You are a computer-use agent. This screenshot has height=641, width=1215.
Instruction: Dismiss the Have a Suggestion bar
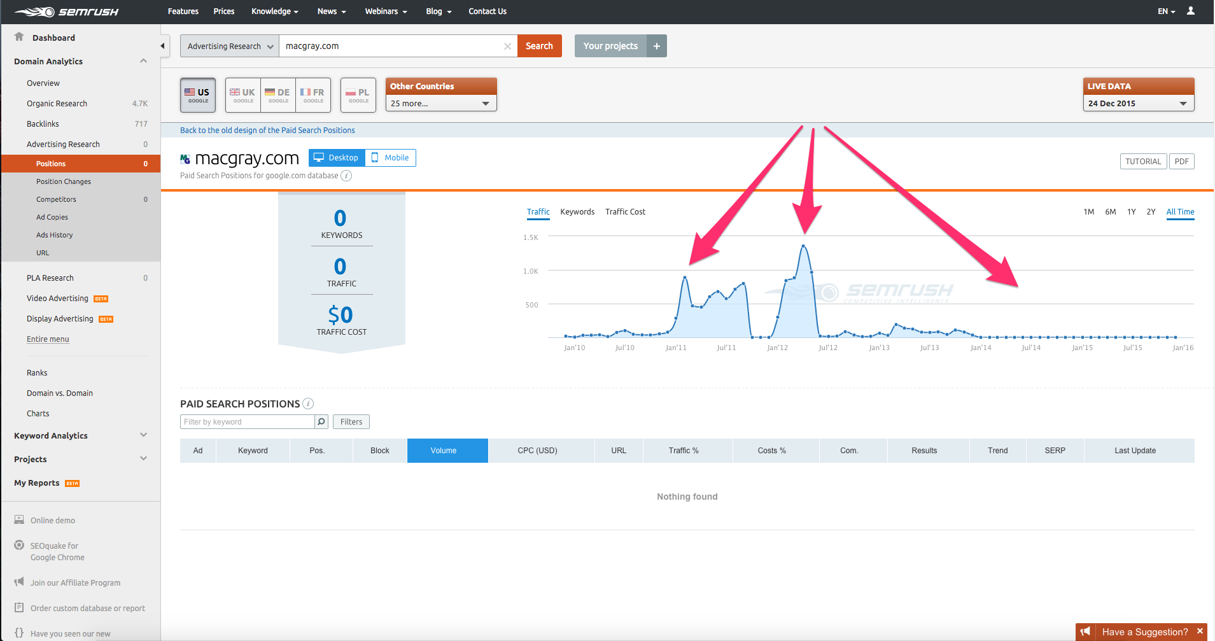1200,631
